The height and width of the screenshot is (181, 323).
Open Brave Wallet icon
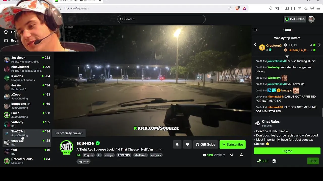click(x=300, y=8)
